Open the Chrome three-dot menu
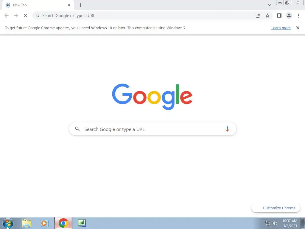This screenshot has height=229, width=305. coord(298,16)
